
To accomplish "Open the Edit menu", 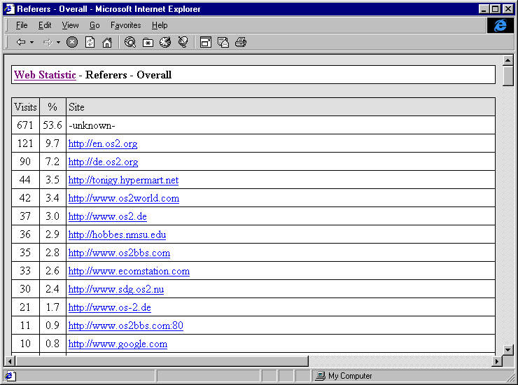I will (45, 25).
